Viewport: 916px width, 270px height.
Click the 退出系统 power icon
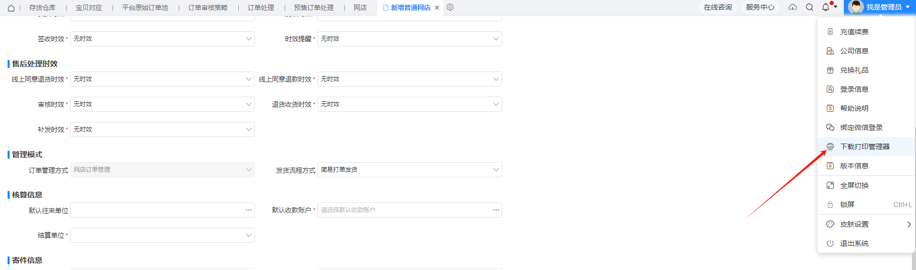pyautogui.click(x=830, y=243)
